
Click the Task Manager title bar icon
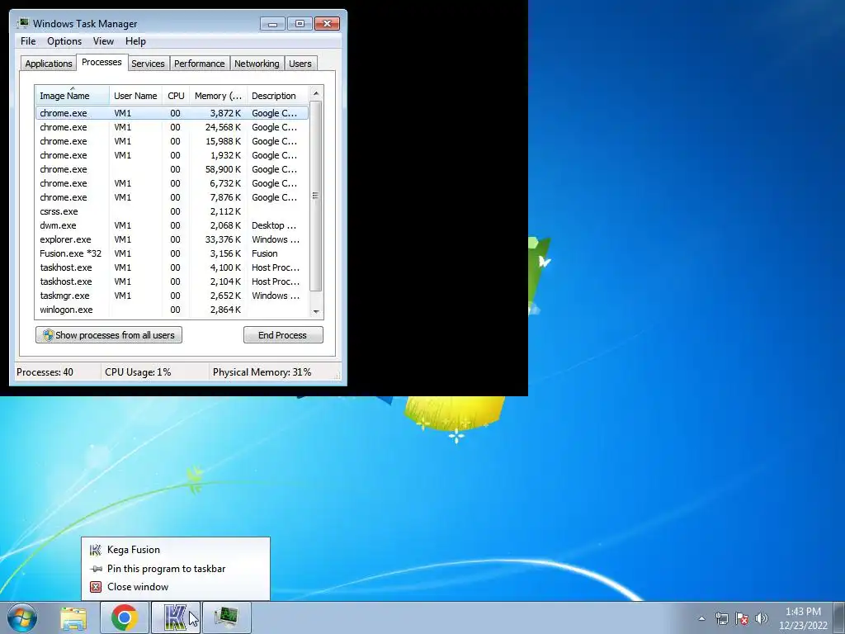(22, 23)
